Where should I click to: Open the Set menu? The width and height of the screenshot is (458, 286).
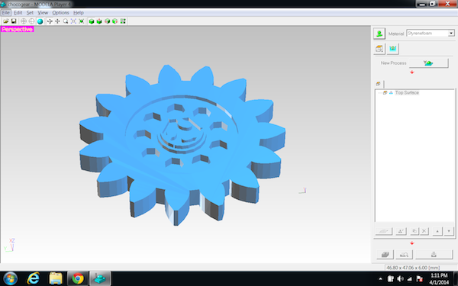click(x=30, y=12)
